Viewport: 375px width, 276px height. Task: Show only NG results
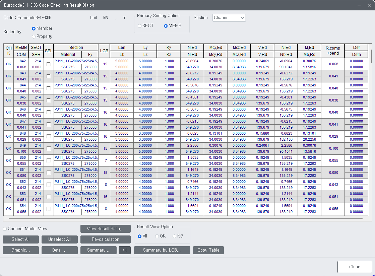click(174, 235)
